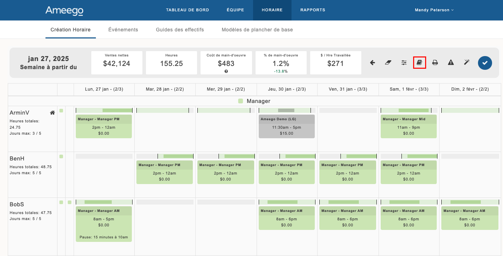503x256 pixels.
Task: Open the sliders filter settings icon
Action: 404,63
